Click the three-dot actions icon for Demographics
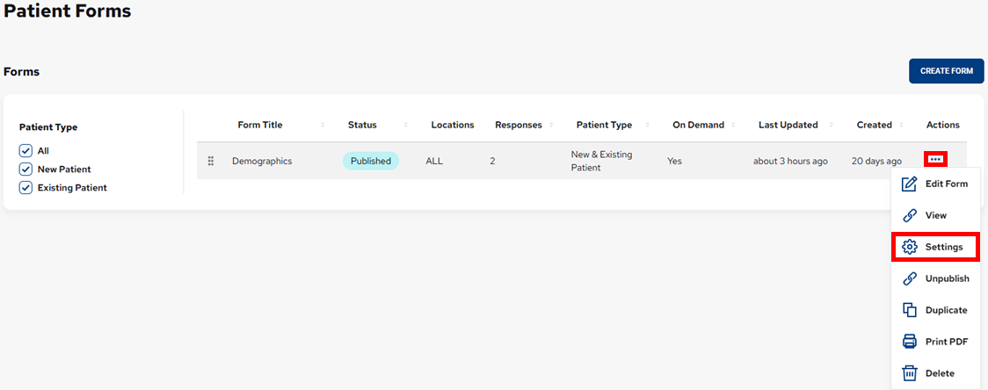This screenshot has height=390, width=988. pyautogui.click(x=935, y=159)
